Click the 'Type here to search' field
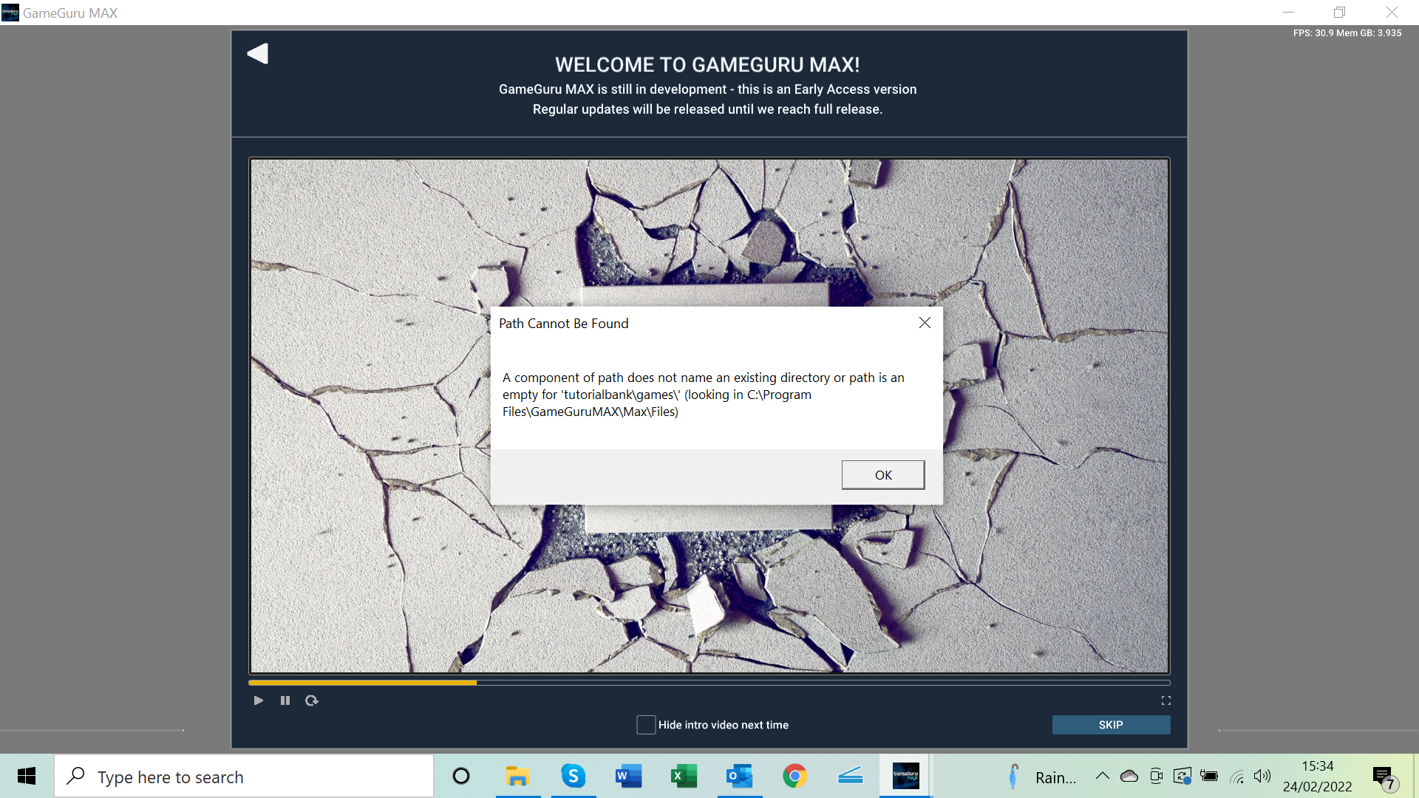 (x=244, y=776)
